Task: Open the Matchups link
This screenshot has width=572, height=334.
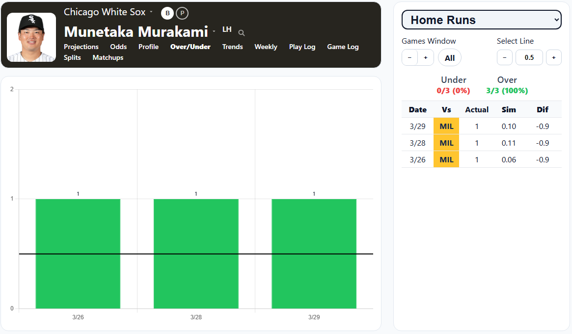Action: coord(108,57)
